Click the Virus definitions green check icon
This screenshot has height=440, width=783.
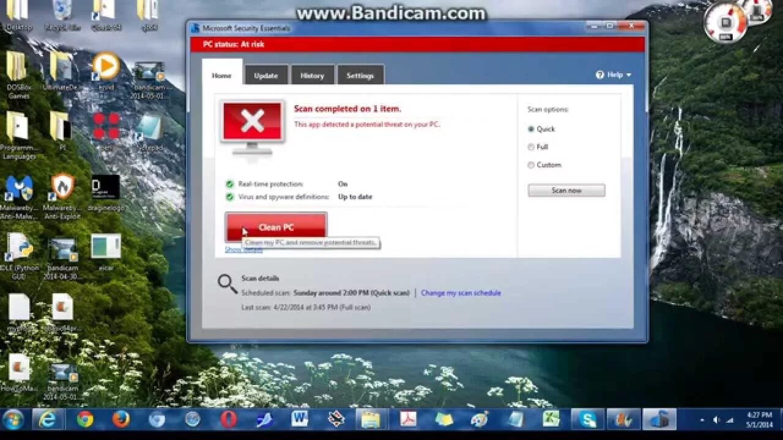click(229, 197)
